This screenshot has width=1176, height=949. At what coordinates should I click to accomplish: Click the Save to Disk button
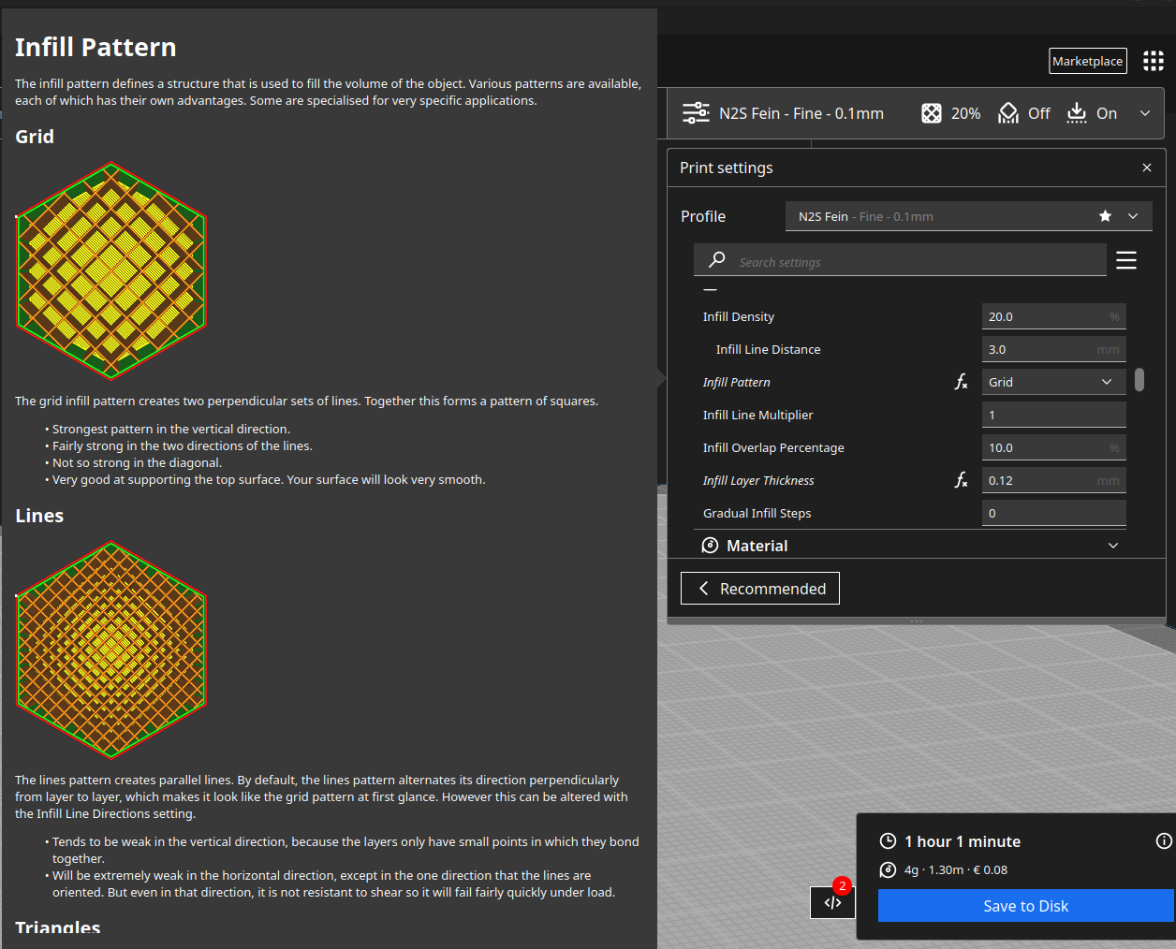point(1025,906)
